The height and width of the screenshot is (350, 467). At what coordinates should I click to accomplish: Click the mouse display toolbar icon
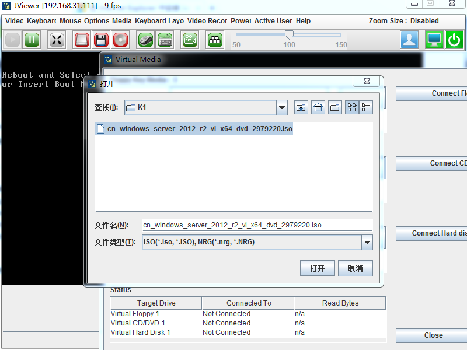tap(145, 40)
